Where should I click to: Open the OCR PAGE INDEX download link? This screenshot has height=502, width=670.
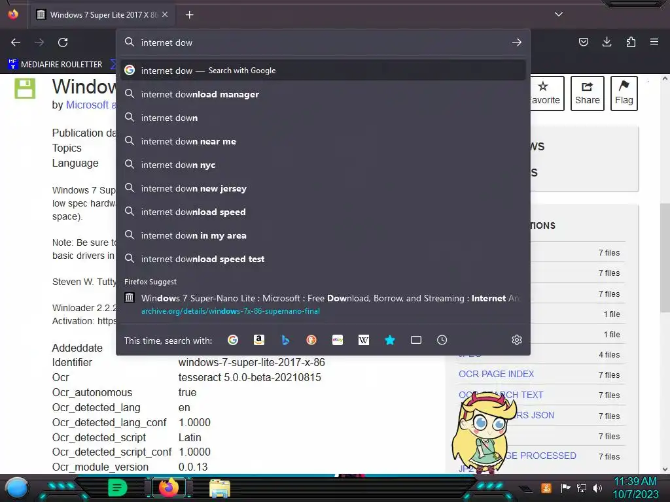(x=496, y=374)
